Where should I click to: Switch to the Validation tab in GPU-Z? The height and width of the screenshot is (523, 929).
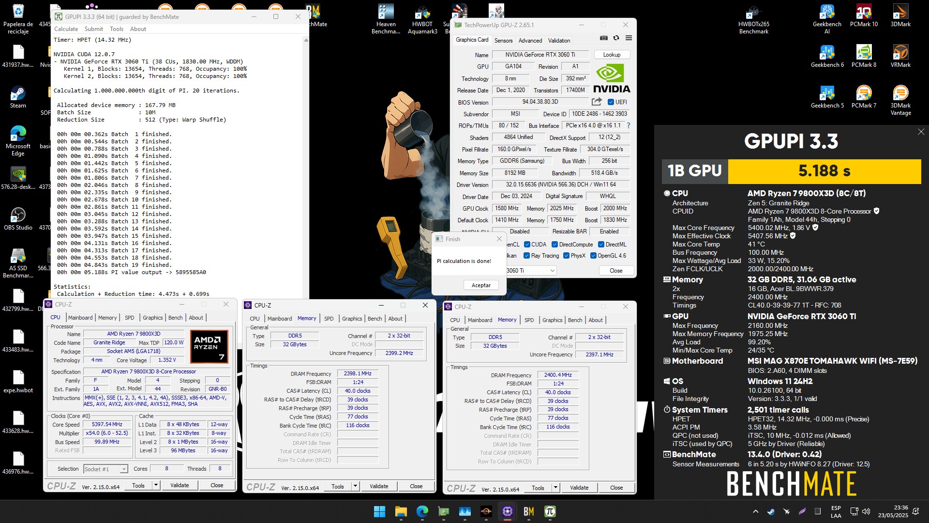click(x=559, y=41)
